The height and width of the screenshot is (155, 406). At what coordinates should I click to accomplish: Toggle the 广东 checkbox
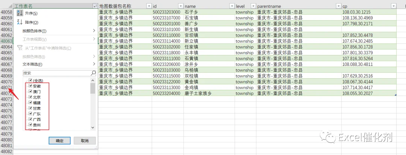pyautogui.click(x=30, y=113)
